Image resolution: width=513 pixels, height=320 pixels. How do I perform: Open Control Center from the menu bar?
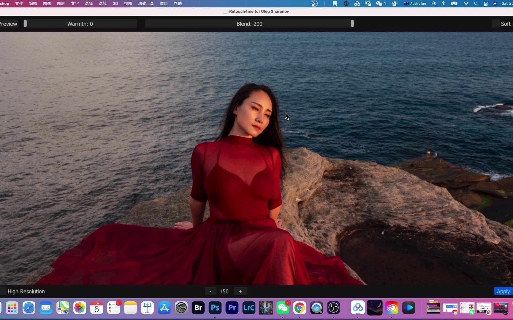pyautogui.click(x=486, y=4)
